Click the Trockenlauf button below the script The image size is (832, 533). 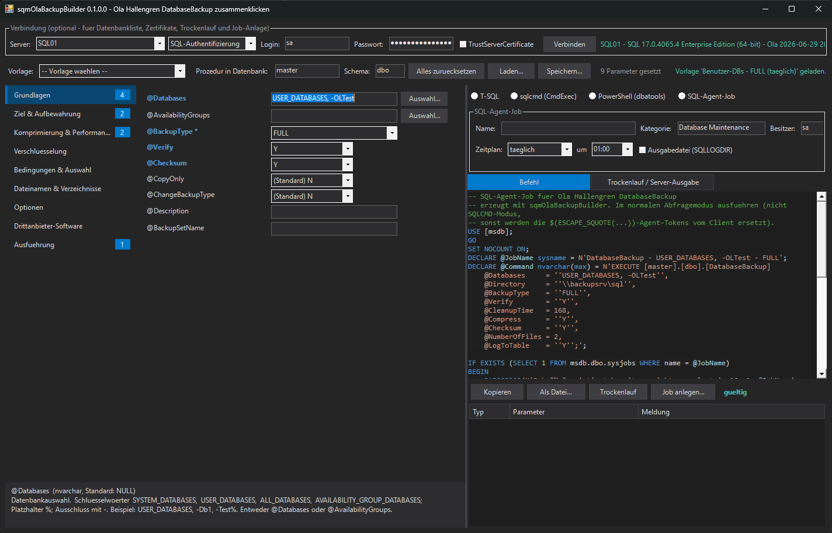coord(618,392)
